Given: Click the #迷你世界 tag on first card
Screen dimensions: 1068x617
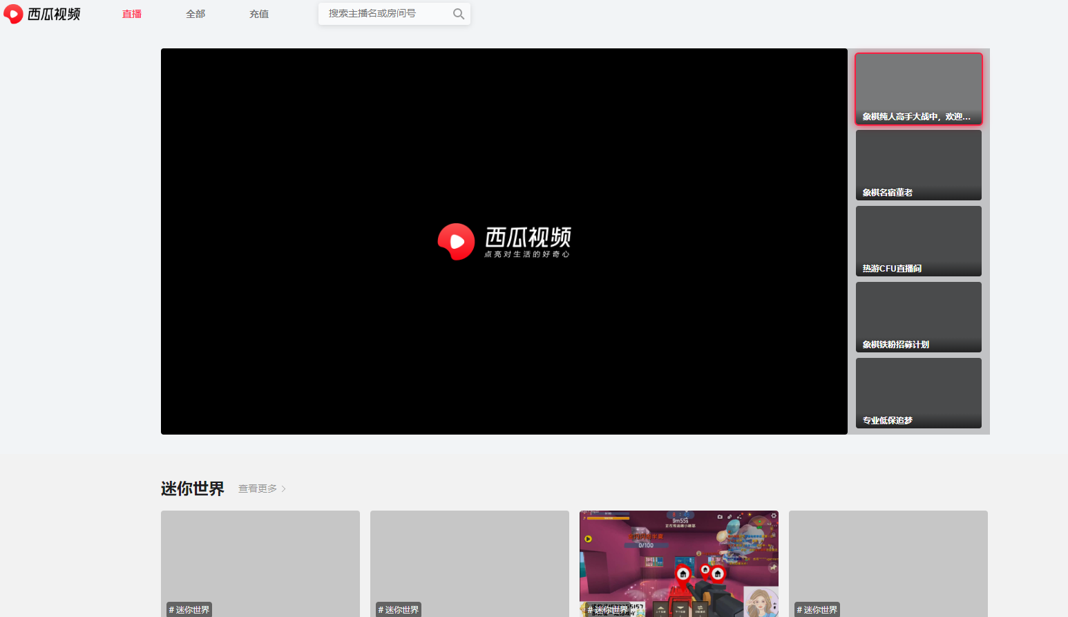Looking at the screenshot, I should pos(189,609).
